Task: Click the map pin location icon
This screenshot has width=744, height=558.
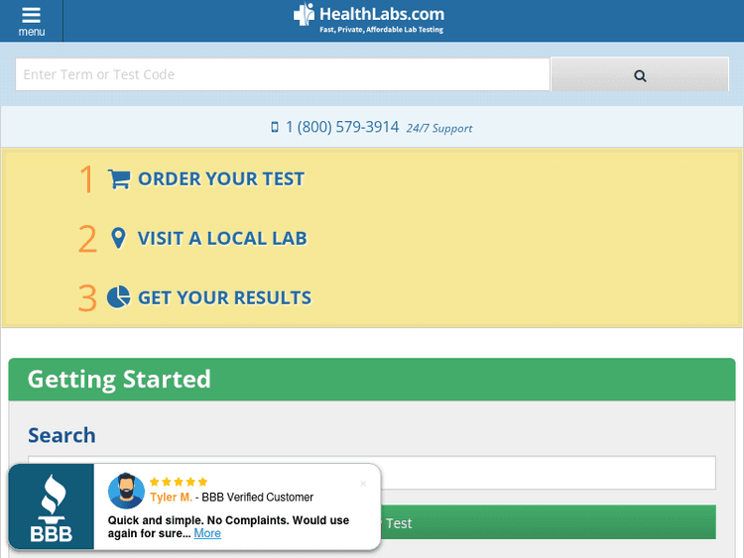Action: (118, 238)
